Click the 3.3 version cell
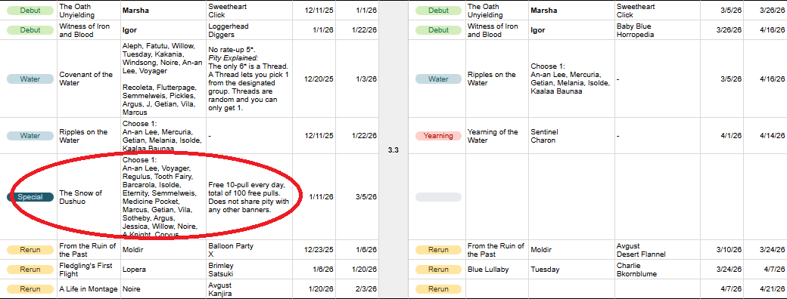Screen dimensions: 787x299 tap(393, 149)
